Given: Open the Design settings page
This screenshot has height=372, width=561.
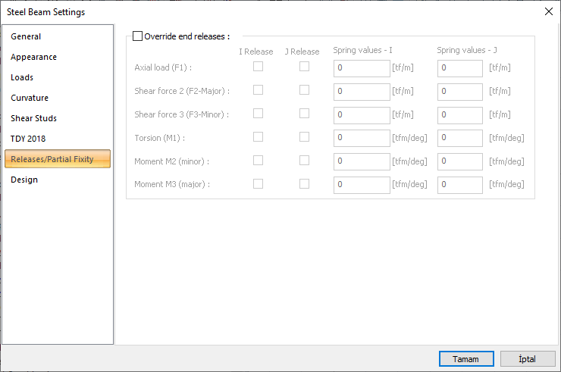Looking at the screenshot, I should pyautogui.click(x=24, y=180).
